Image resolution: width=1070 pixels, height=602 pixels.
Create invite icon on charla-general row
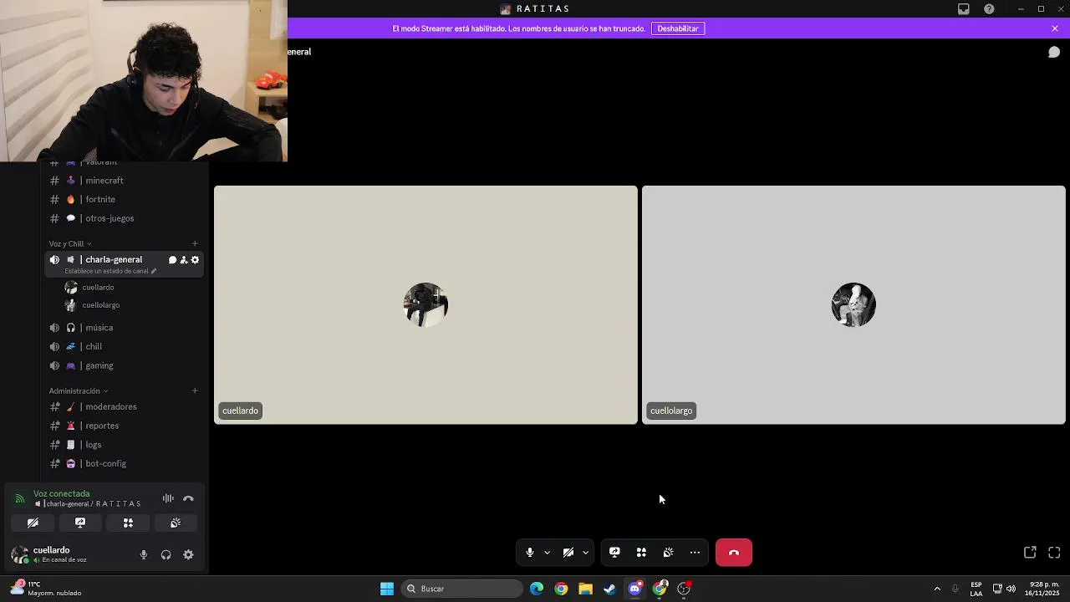coord(184,260)
